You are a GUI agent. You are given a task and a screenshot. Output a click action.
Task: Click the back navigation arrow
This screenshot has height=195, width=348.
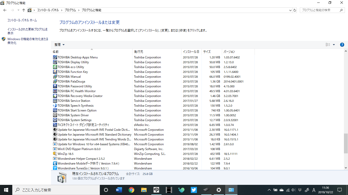pos(5,10)
